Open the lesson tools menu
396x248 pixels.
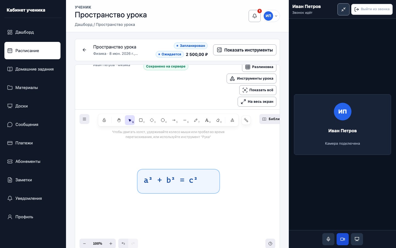click(251, 79)
